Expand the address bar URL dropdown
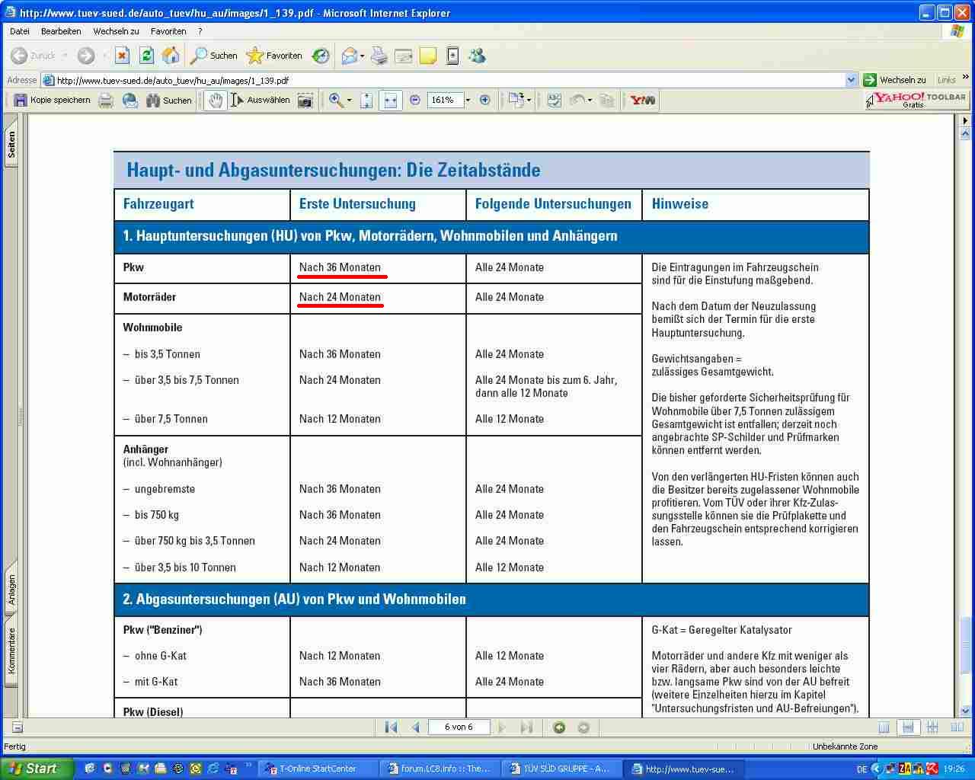The height and width of the screenshot is (780, 975). [x=851, y=80]
